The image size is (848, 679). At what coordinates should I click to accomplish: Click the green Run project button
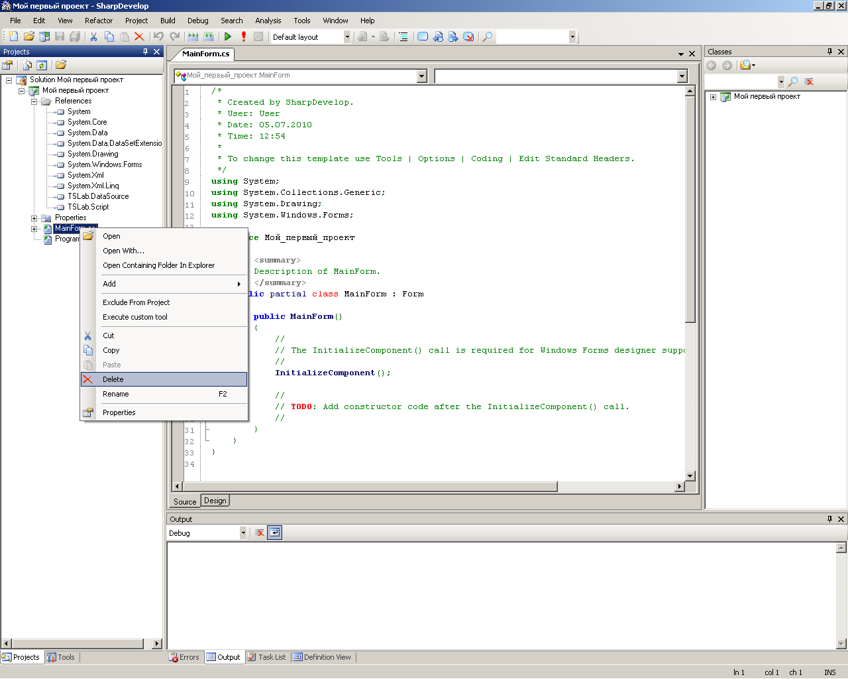click(x=227, y=37)
